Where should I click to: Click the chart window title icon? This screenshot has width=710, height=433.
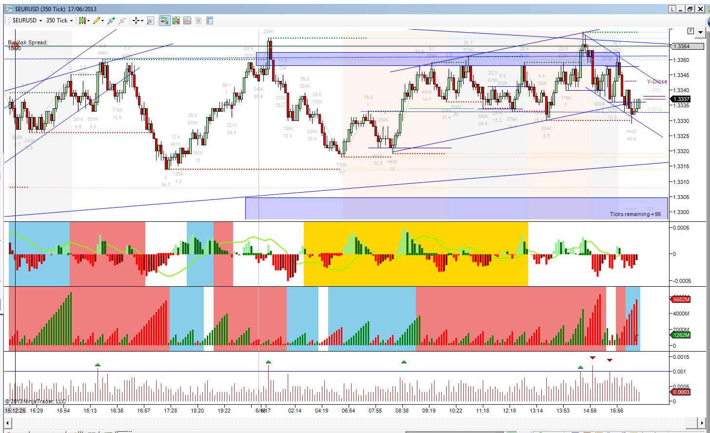[x=9, y=9]
